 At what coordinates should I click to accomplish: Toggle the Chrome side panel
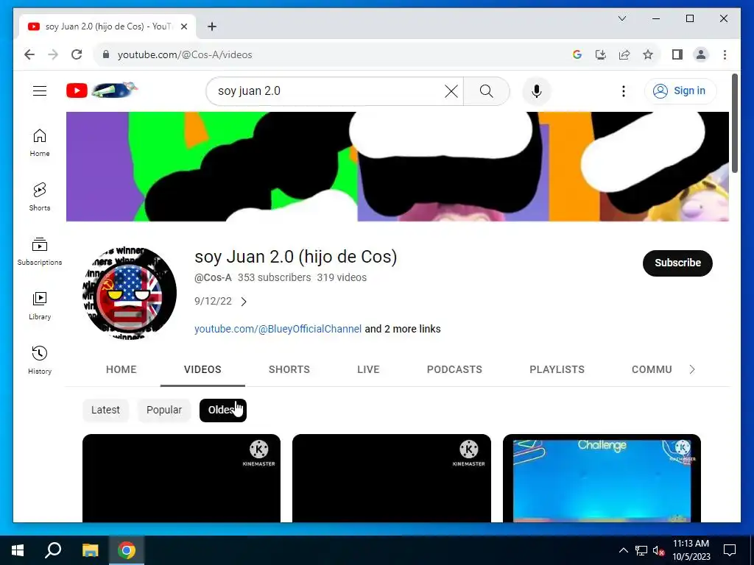pyautogui.click(x=677, y=54)
